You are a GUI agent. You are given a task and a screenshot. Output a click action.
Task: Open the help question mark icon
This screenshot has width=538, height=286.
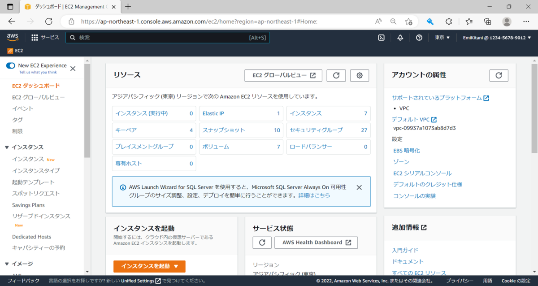(419, 38)
